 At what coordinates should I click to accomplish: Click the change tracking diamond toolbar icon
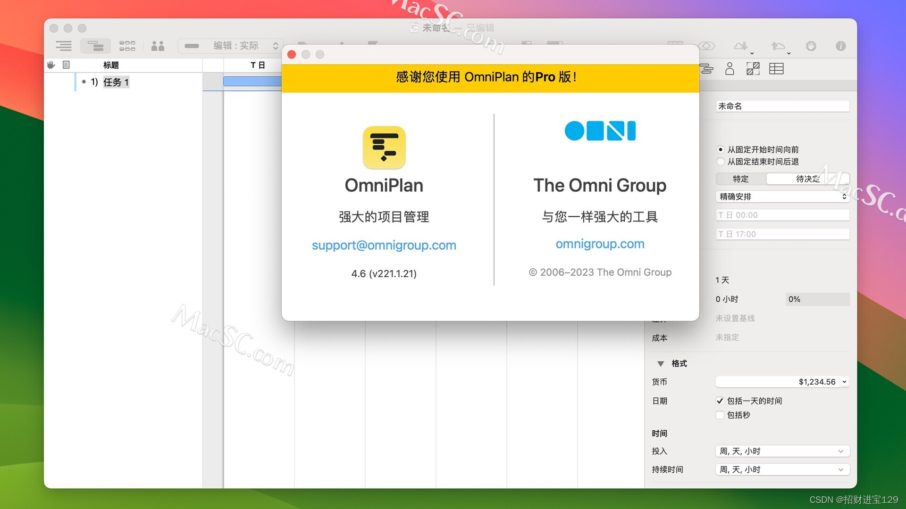point(706,46)
